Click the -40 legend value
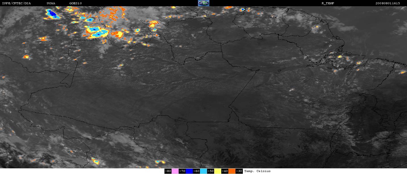The image size is (407, 174). (225, 171)
